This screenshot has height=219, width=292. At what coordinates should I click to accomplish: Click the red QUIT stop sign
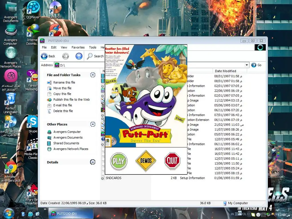[172, 161]
